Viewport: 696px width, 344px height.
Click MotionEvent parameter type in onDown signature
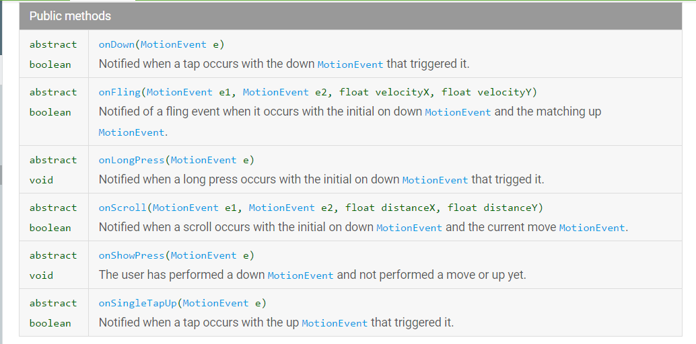[x=173, y=44]
